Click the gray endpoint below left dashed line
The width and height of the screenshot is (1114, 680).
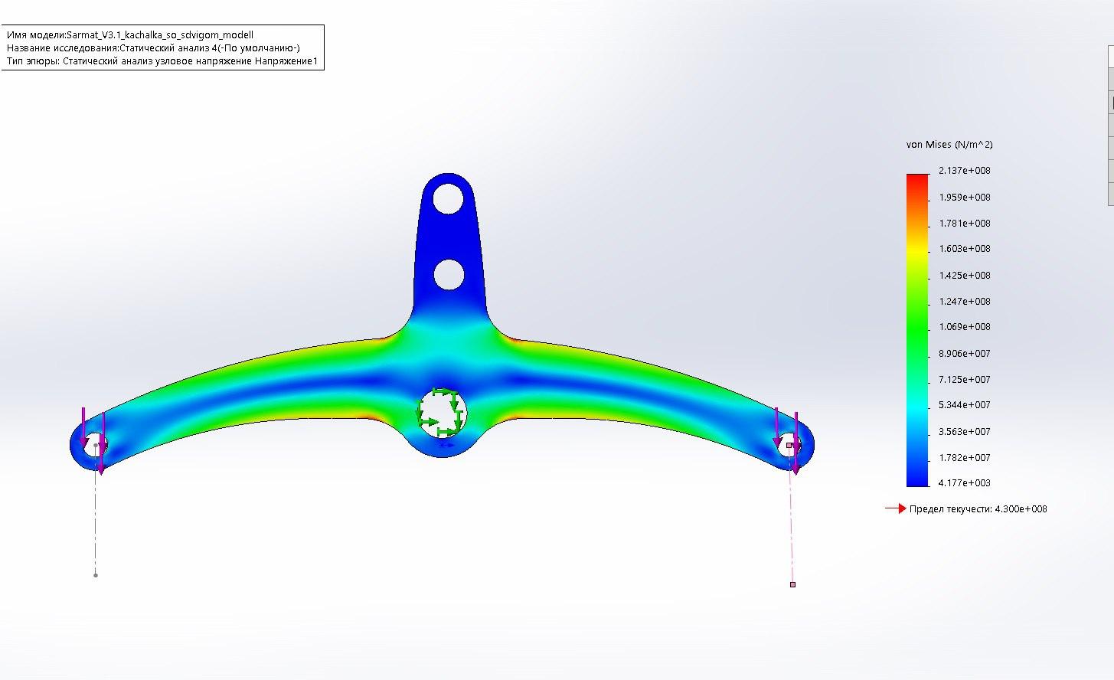click(x=96, y=575)
